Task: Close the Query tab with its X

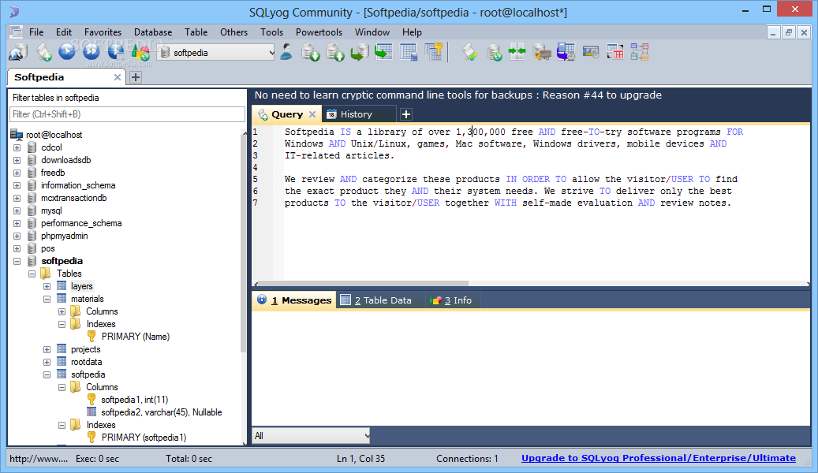Action: click(x=312, y=114)
